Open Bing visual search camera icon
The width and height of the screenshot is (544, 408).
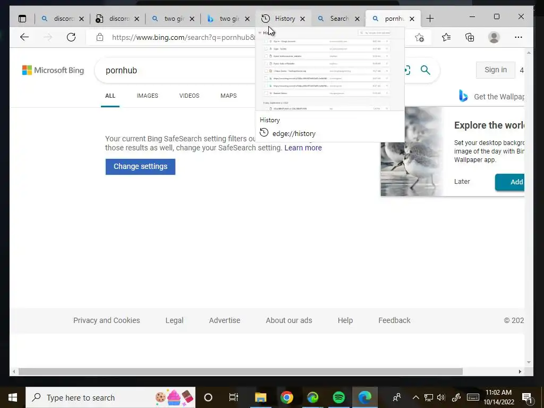pos(407,70)
